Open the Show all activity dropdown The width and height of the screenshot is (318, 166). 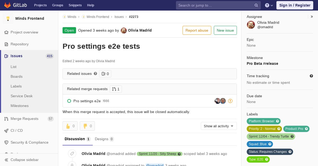pyautogui.click(x=219, y=126)
